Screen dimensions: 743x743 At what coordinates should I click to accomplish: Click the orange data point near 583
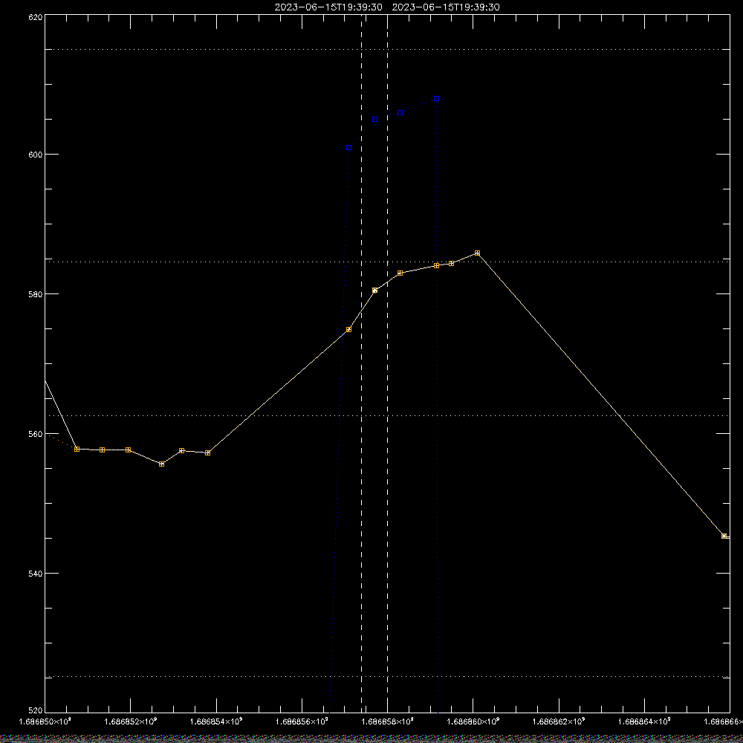click(x=400, y=273)
